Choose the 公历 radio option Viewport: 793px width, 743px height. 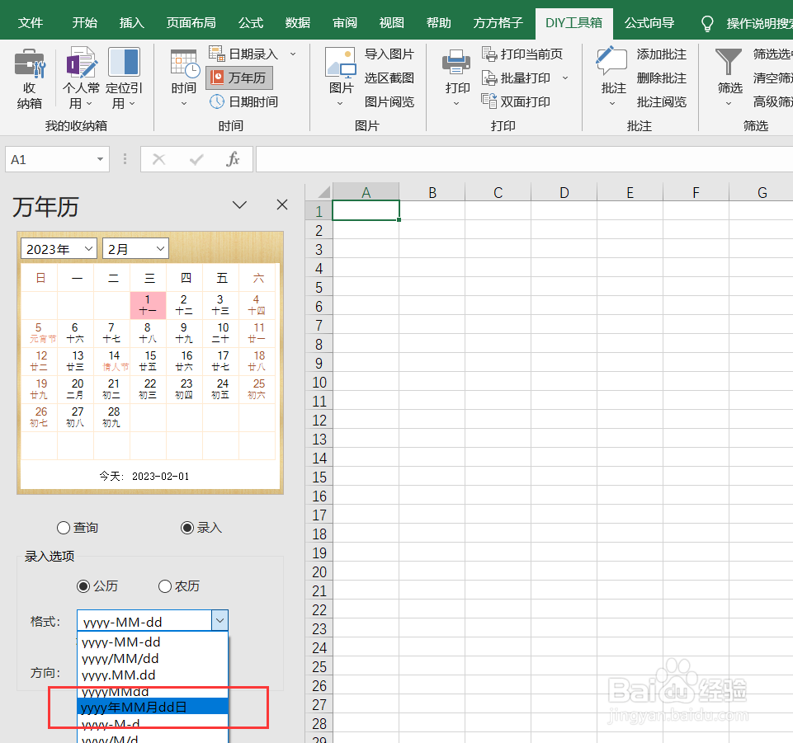[x=83, y=586]
